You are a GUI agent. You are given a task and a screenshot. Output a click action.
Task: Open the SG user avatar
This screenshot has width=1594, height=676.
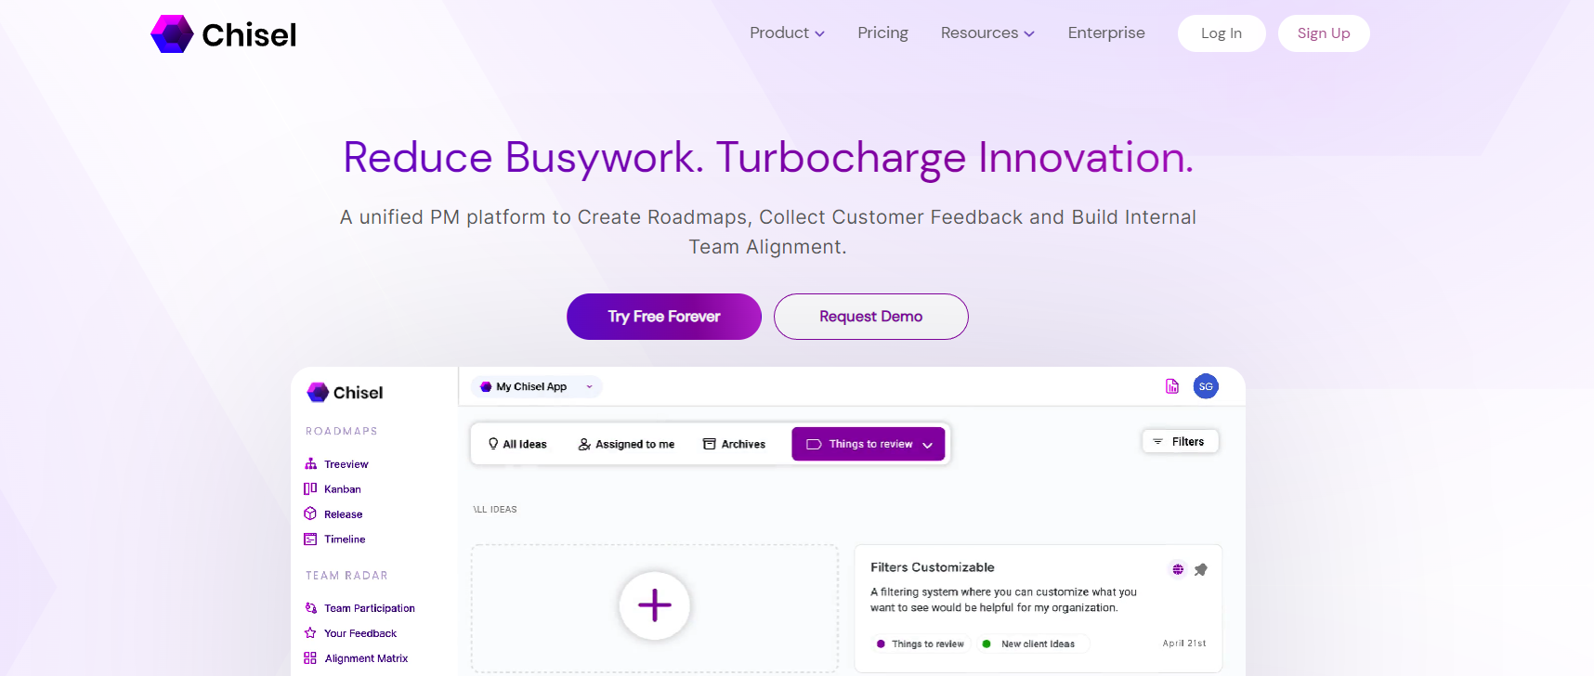click(1206, 386)
